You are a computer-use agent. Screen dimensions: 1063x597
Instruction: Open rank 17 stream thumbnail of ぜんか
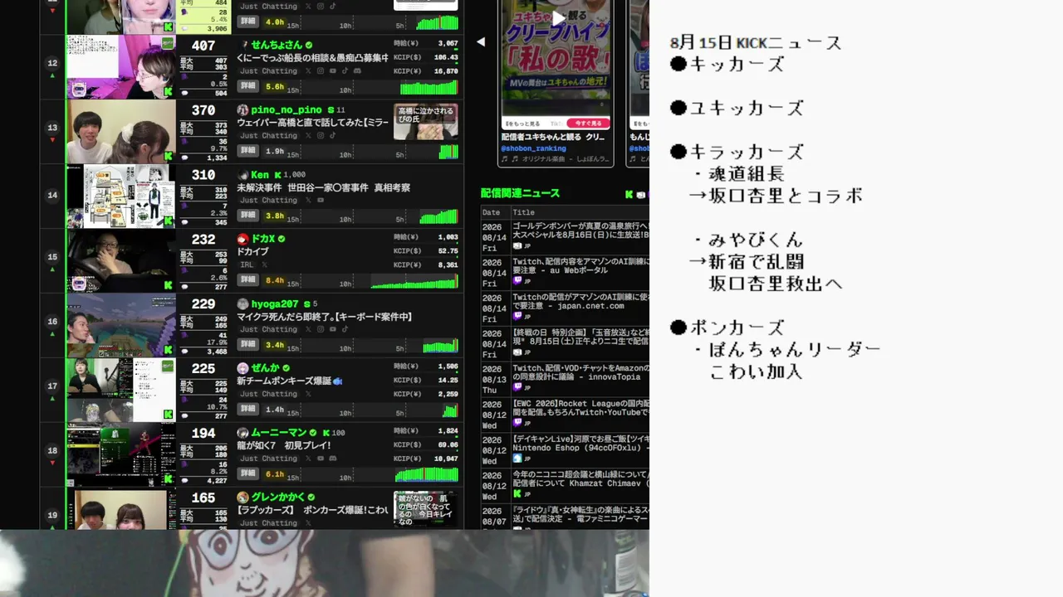click(x=121, y=390)
